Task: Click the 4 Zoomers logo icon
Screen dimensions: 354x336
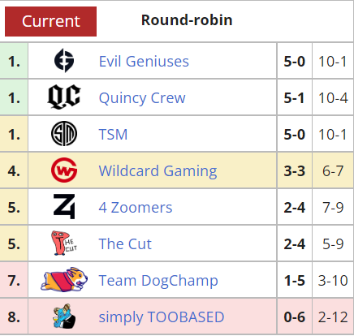Action: point(64,206)
